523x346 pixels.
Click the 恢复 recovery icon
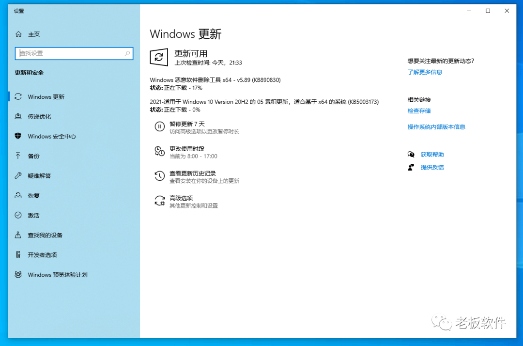pos(18,195)
